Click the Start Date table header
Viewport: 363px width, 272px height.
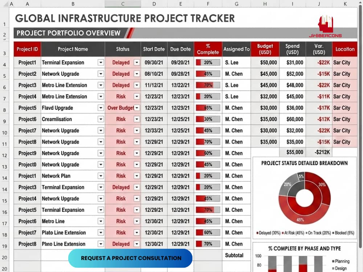point(154,49)
